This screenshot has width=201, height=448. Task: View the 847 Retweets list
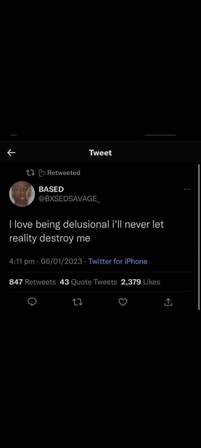[x=32, y=282]
